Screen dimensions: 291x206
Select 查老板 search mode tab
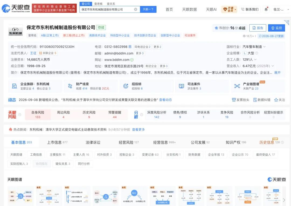[98, 4]
